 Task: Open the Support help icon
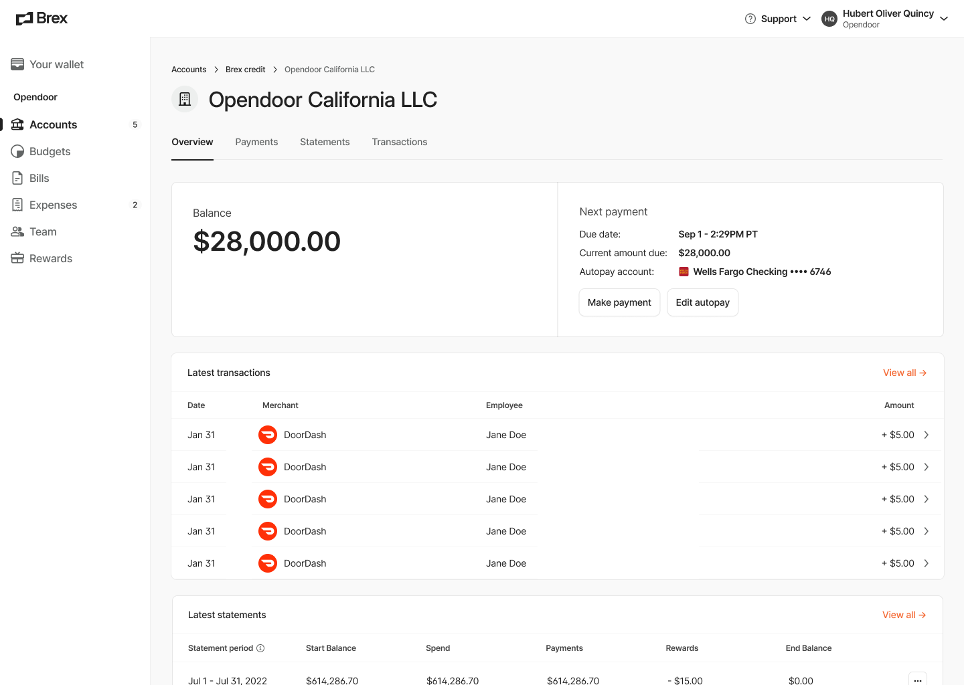750,19
